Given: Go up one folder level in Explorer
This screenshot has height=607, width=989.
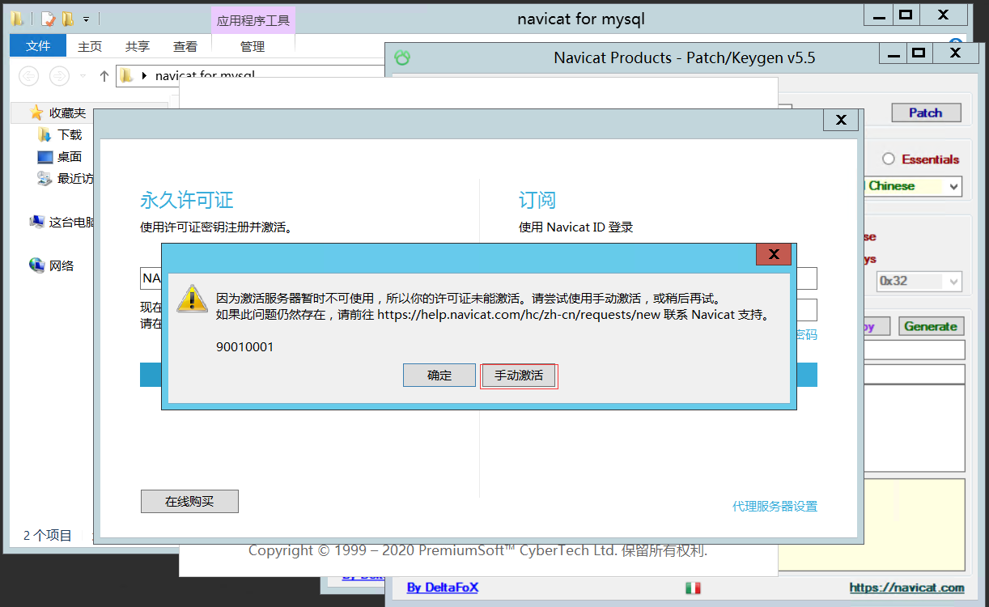Looking at the screenshot, I should pos(104,76).
